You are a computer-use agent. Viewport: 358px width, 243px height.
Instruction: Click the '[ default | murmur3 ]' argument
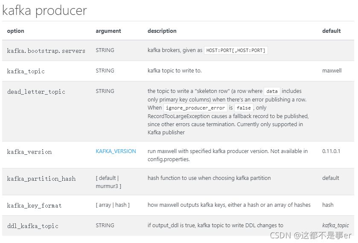[108, 182]
